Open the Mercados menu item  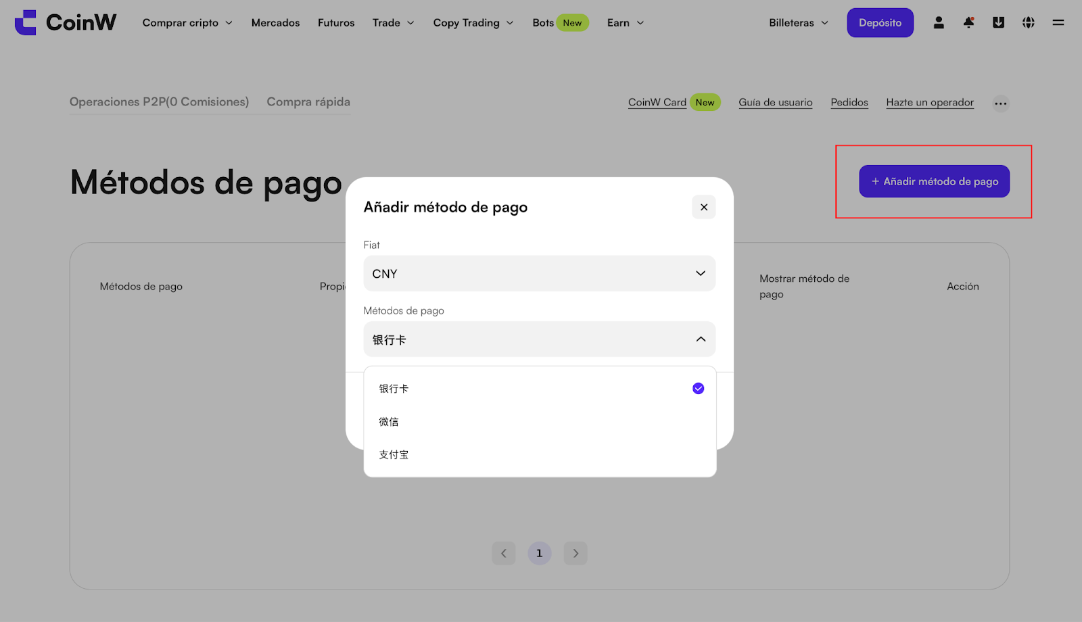click(275, 22)
